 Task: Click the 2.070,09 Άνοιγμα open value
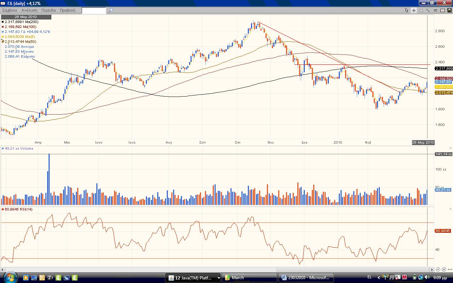(19, 47)
